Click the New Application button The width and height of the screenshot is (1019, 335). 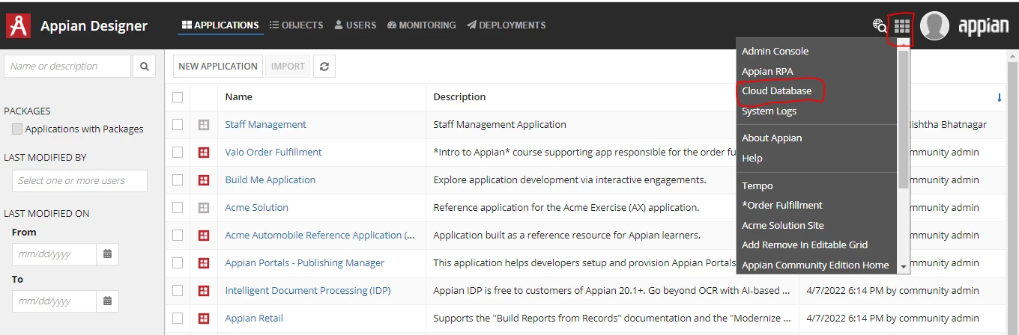(x=218, y=67)
